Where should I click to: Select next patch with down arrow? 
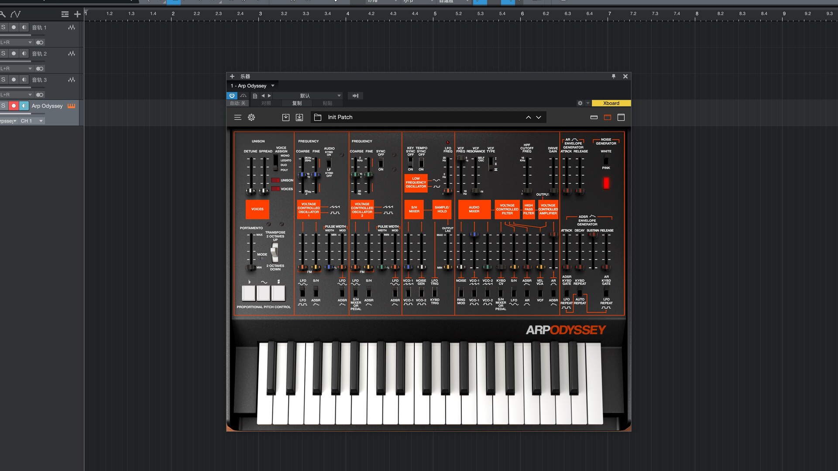539,117
